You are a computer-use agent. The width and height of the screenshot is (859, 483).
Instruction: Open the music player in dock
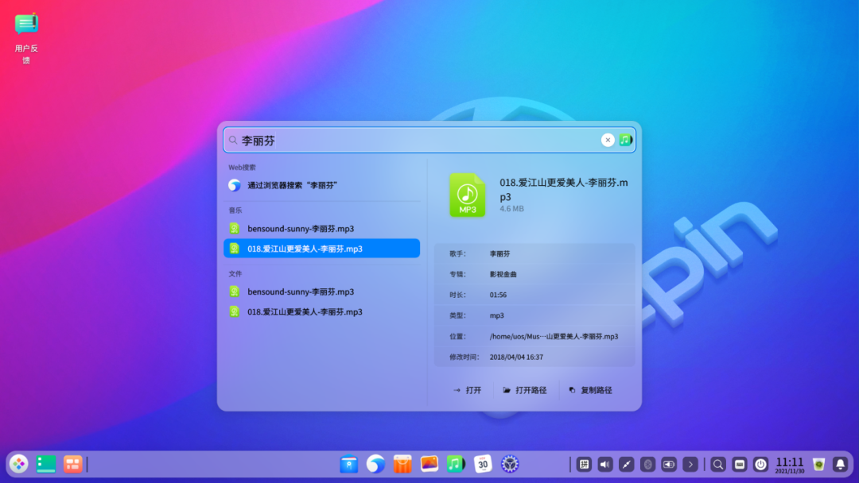pyautogui.click(x=456, y=464)
